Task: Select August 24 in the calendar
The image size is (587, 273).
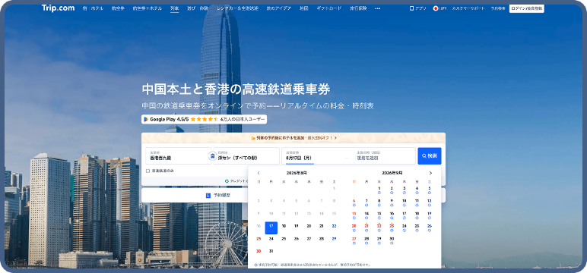Action: pos(271,239)
